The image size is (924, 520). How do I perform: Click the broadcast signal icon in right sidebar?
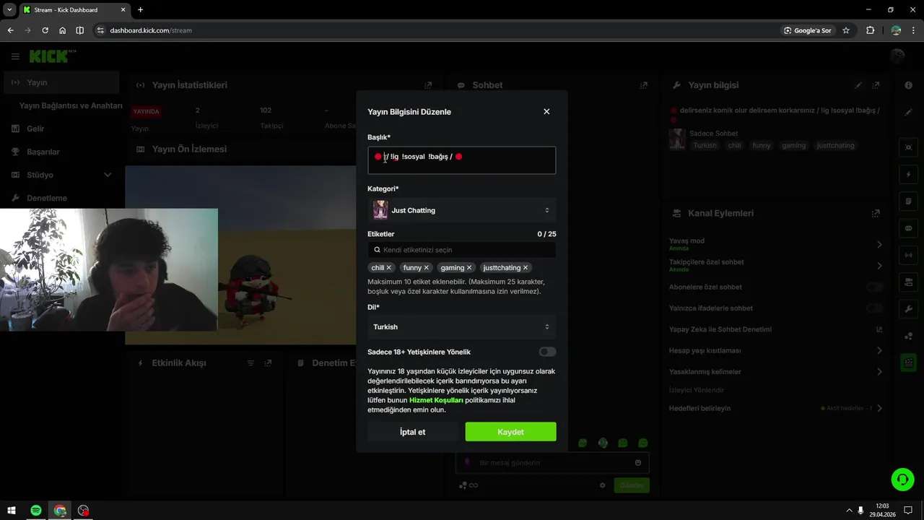point(909,255)
